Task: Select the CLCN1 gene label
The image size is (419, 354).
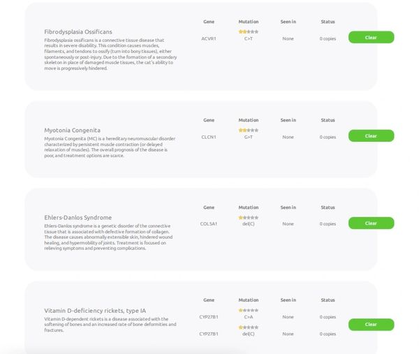Action: coord(208,137)
